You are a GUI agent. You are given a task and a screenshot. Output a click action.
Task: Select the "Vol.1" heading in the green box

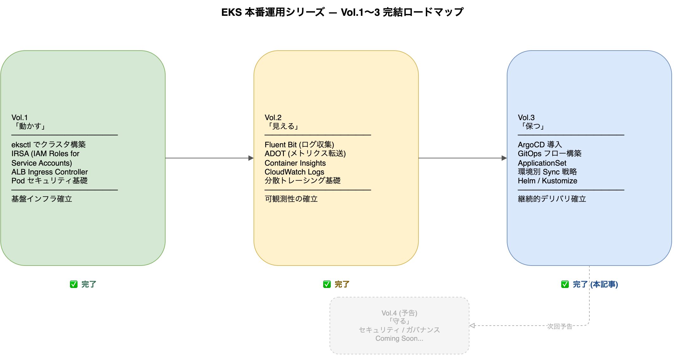(20, 117)
